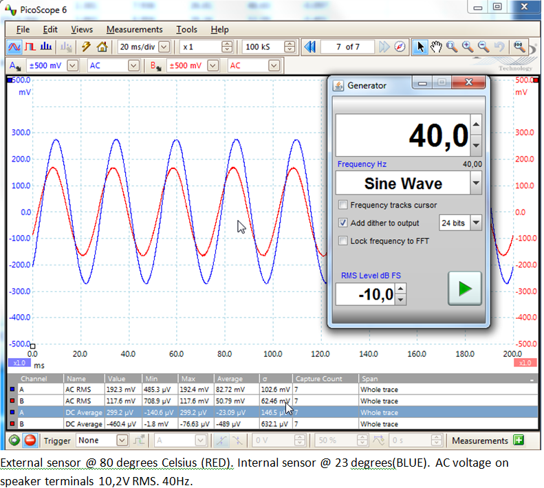Decrease generator frequency with down arrow
The height and width of the screenshot is (488, 544).
tap(476, 146)
